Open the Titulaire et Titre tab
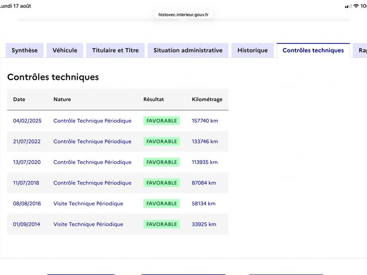 click(x=116, y=50)
